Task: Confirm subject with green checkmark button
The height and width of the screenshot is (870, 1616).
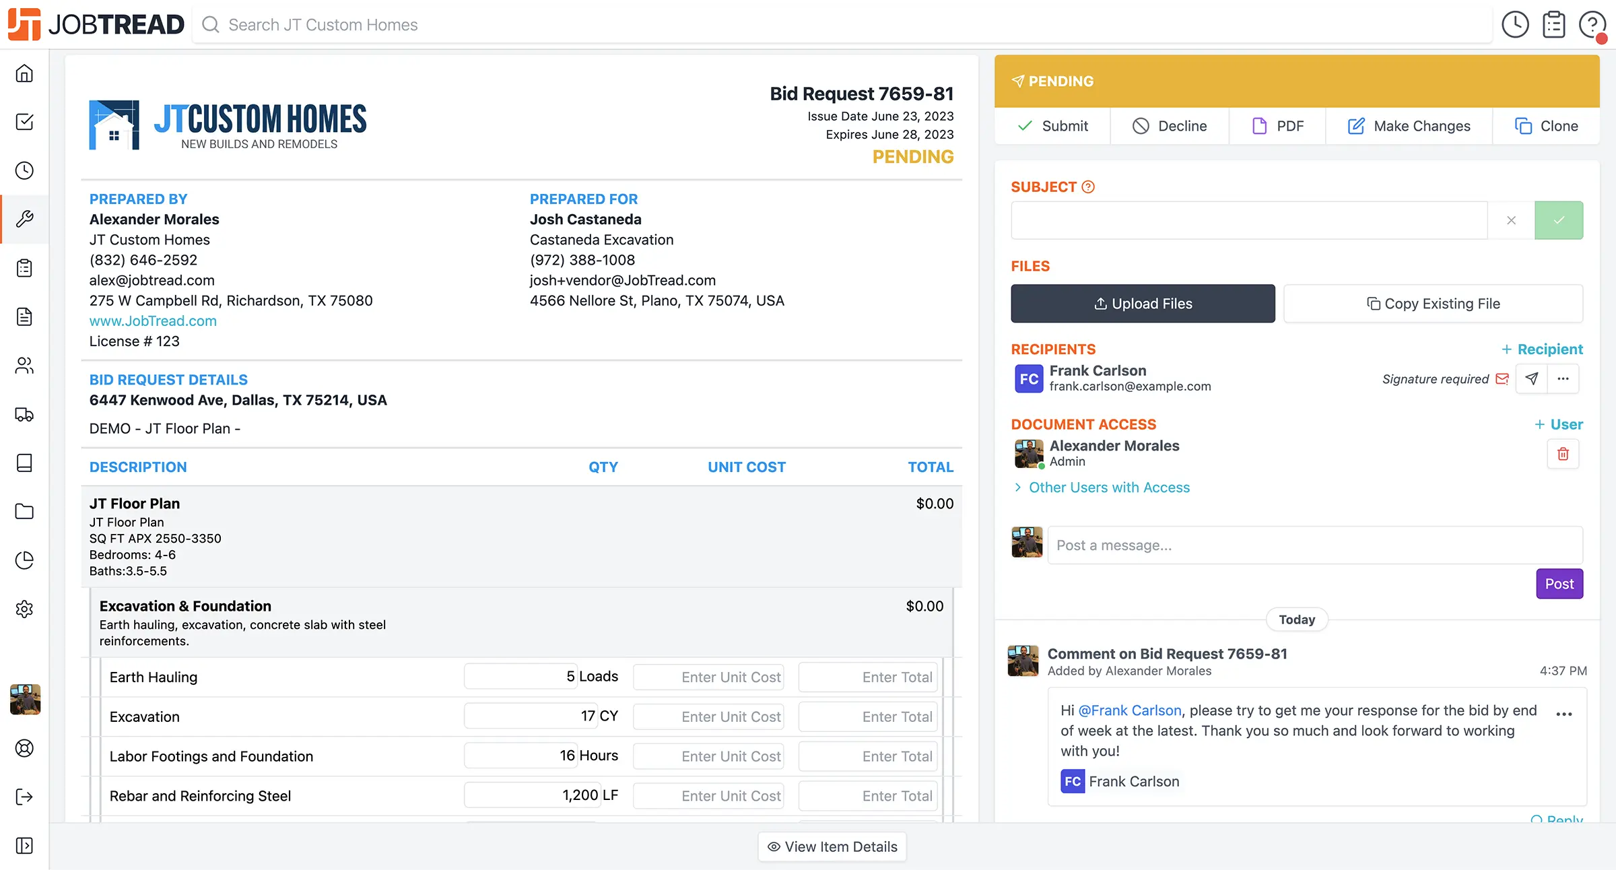Action: (x=1559, y=220)
